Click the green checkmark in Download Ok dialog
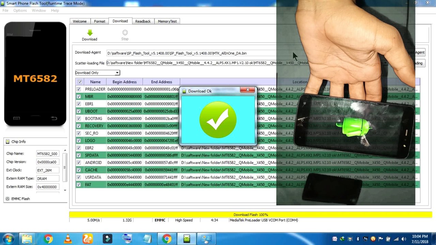 (x=218, y=120)
